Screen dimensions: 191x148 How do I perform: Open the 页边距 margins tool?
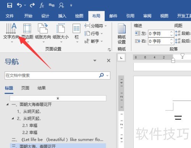[27, 33]
